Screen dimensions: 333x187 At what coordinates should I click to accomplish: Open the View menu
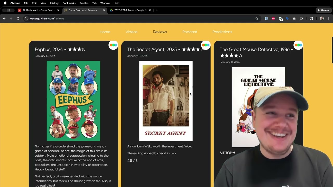pyautogui.click(x=43, y=3)
